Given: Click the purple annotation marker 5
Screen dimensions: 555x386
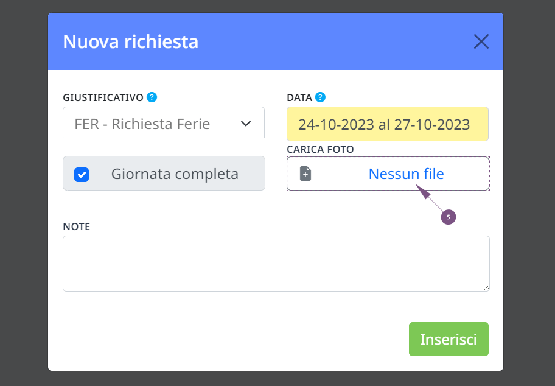Looking at the screenshot, I should point(448,217).
